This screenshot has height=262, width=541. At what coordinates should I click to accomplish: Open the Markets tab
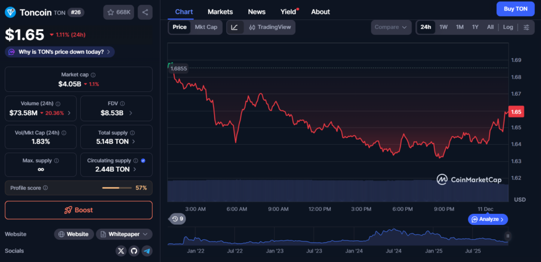(x=220, y=12)
